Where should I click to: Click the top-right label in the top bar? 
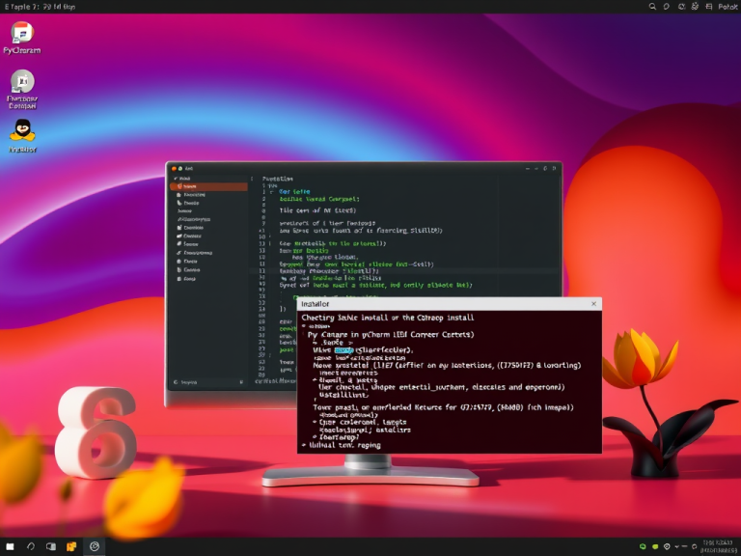click(x=727, y=7)
